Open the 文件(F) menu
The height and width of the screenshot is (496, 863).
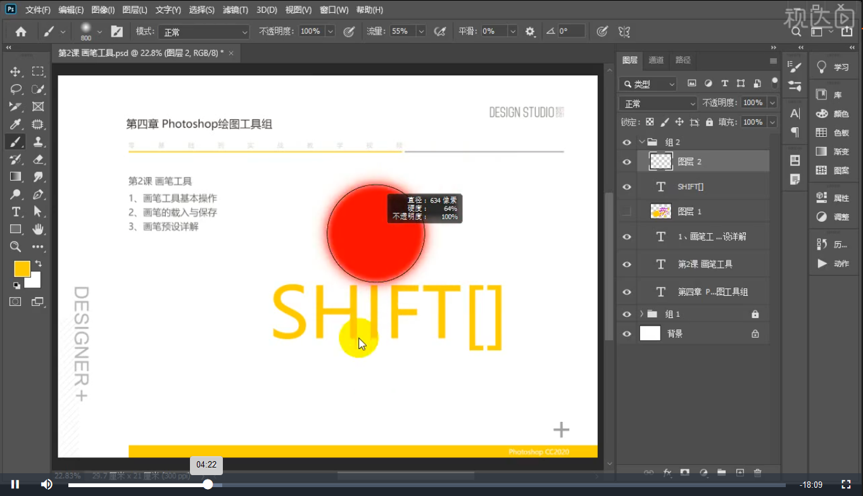38,10
